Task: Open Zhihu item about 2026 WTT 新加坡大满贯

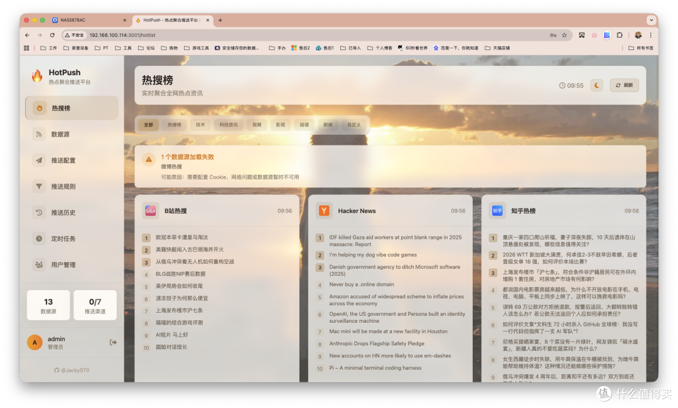Action: point(570,258)
